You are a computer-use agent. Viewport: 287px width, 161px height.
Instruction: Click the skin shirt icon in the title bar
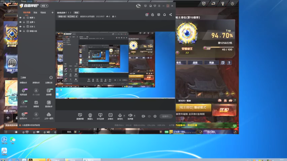click(x=155, y=6)
